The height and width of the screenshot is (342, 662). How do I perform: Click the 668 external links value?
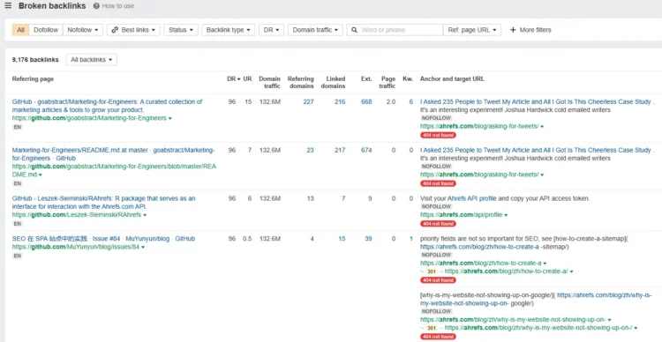[366, 101]
